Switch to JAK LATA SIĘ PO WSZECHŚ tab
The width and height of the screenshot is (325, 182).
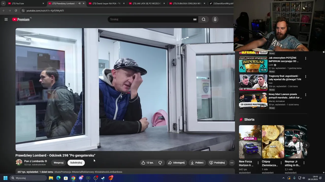pos(147,4)
